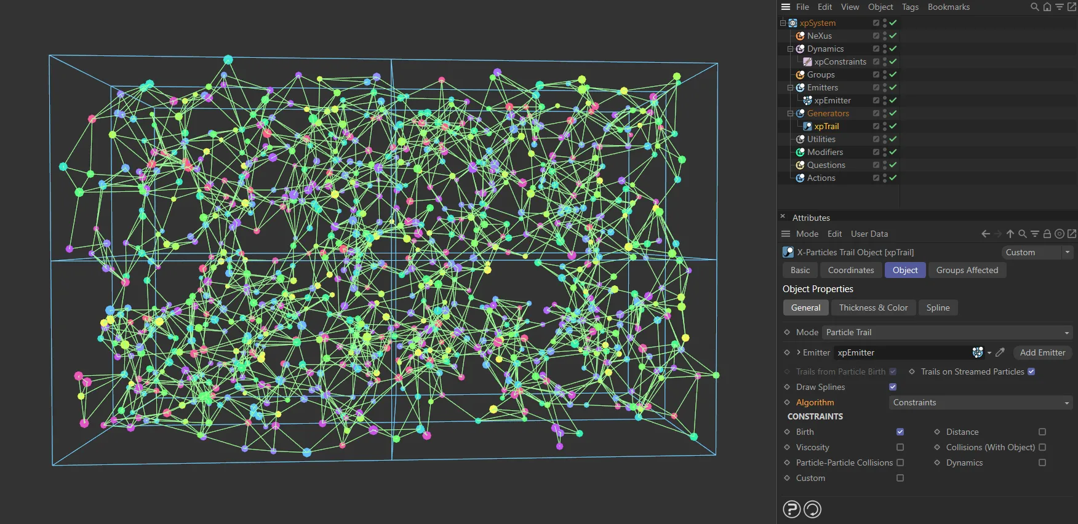The height and width of the screenshot is (524, 1078).
Task: Open the Object Manager filter icon
Action: tap(1060, 7)
